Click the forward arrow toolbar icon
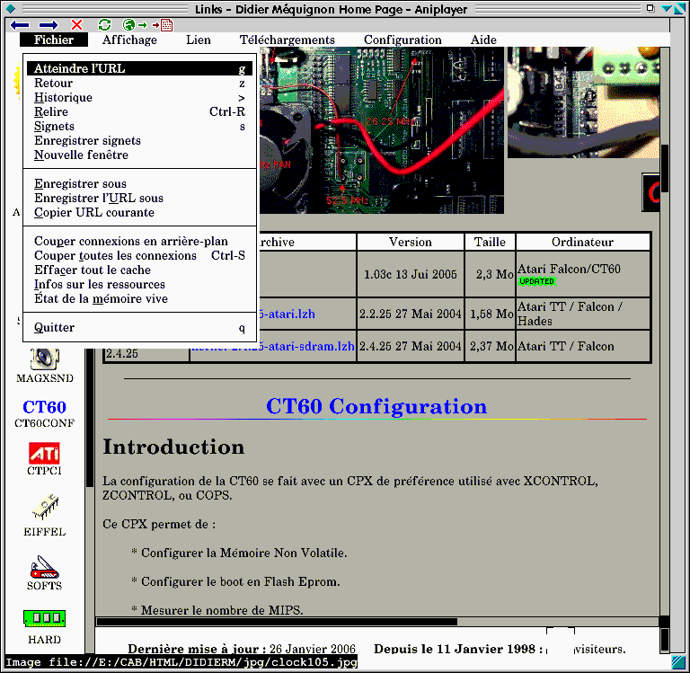 pyautogui.click(x=48, y=25)
